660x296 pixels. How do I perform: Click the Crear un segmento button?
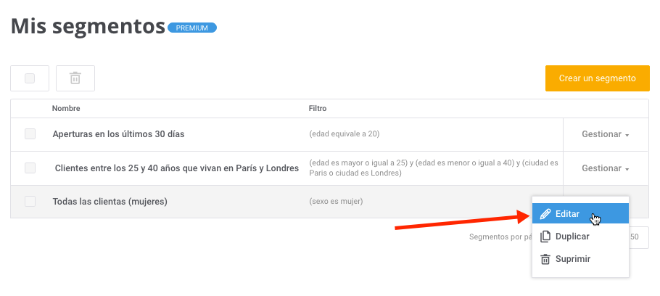click(x=598, y=78)
